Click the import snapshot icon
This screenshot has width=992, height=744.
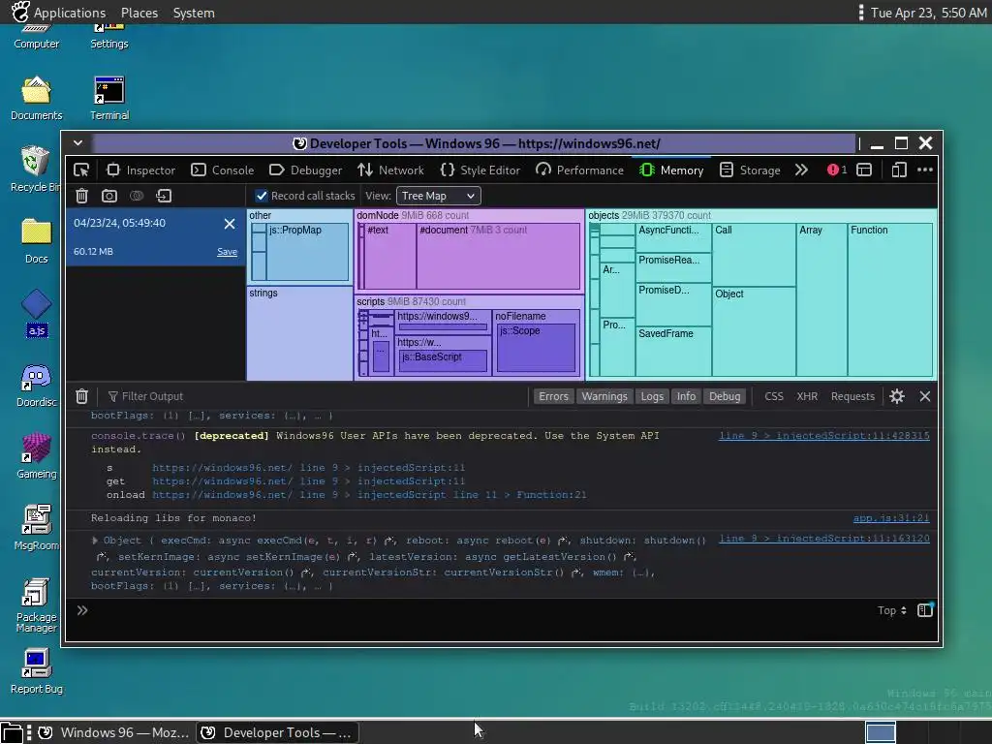point(164,196)
